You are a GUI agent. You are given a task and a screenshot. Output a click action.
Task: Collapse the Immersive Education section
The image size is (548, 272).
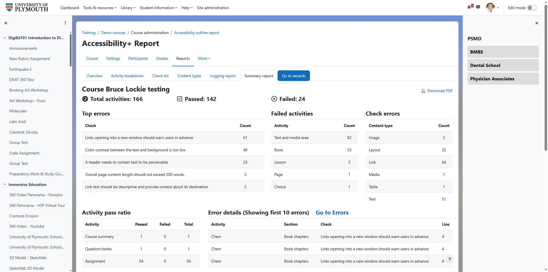(x=5, y=184)
